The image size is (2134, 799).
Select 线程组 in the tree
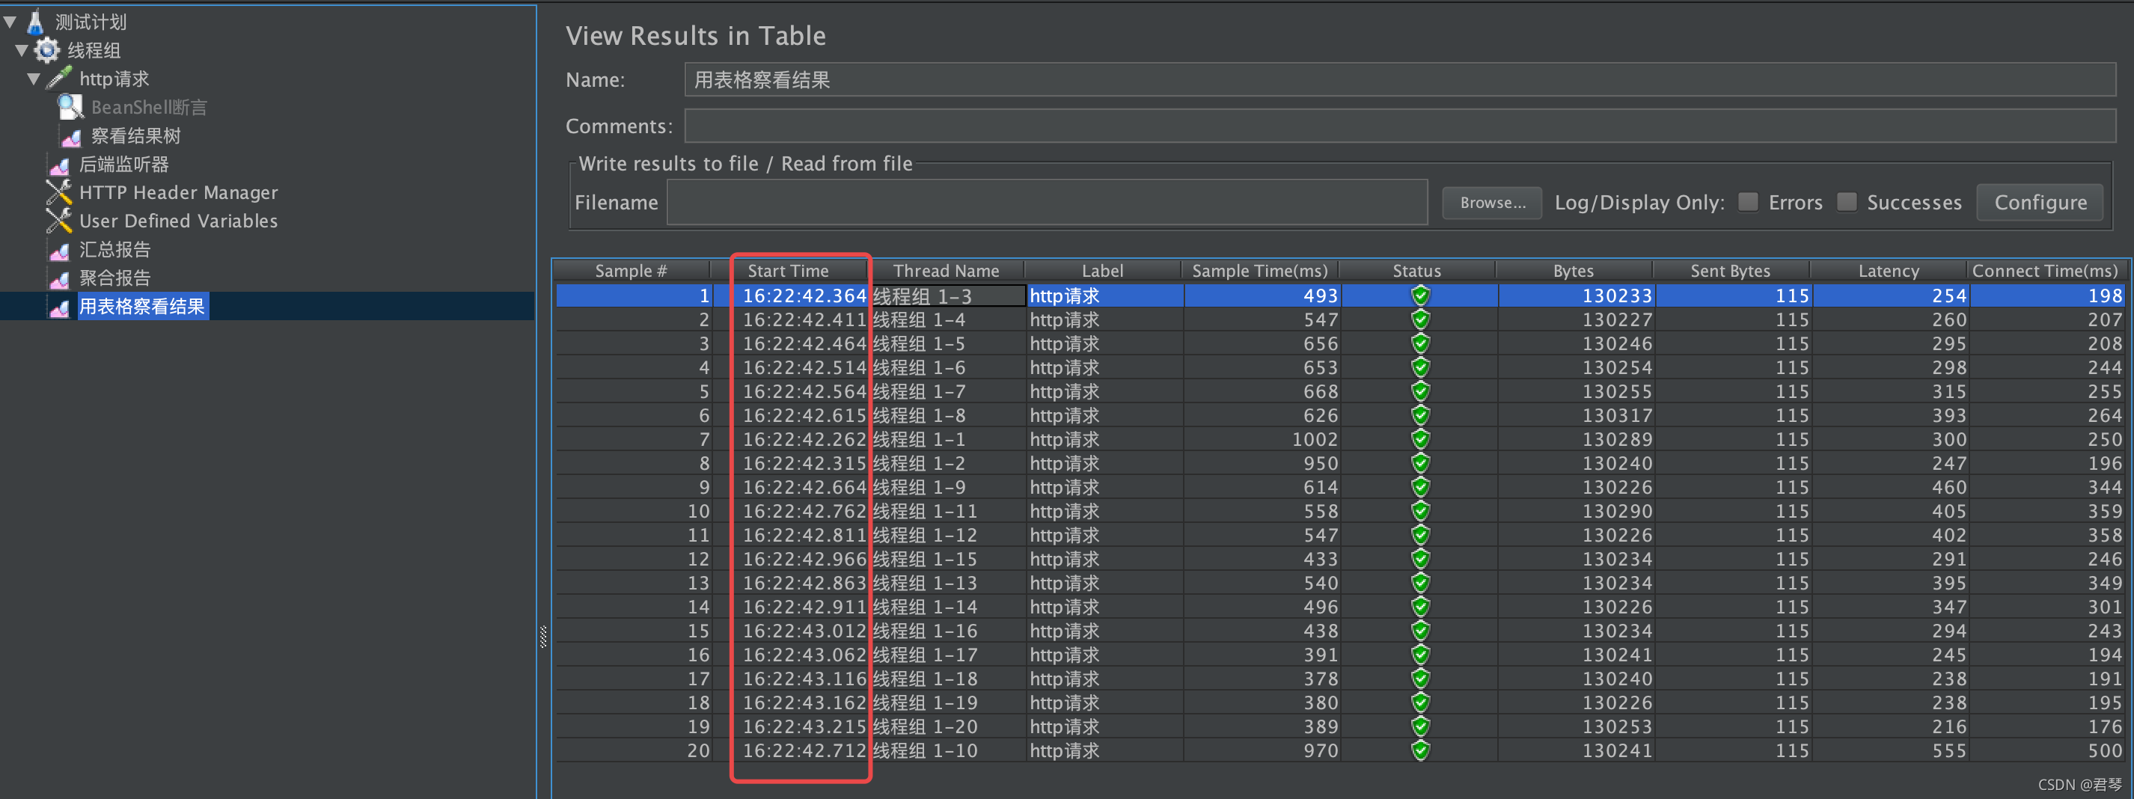pos(94,51)
